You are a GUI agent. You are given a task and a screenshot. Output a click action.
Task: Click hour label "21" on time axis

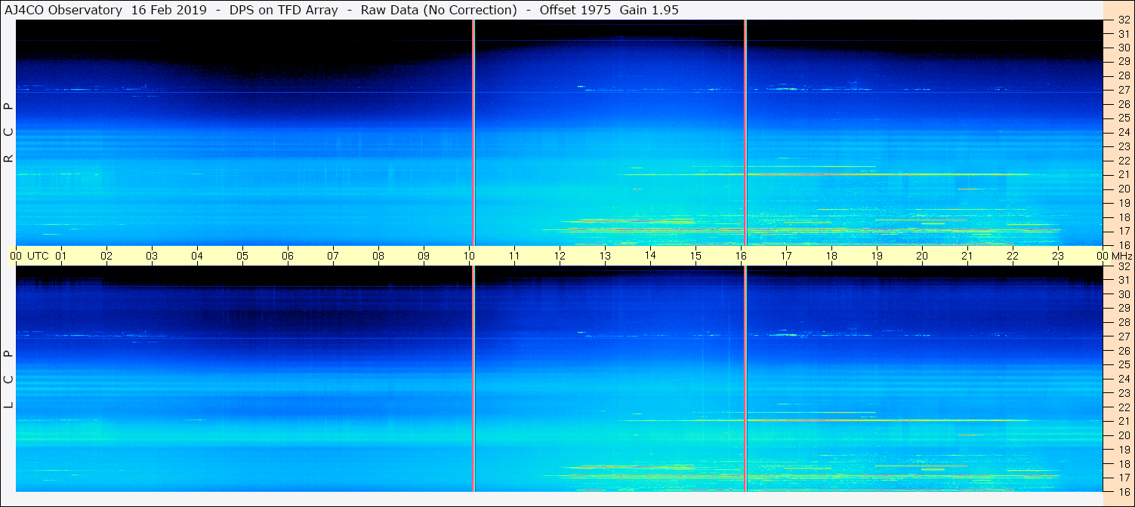pyautogui.click(x=967, y=256)
